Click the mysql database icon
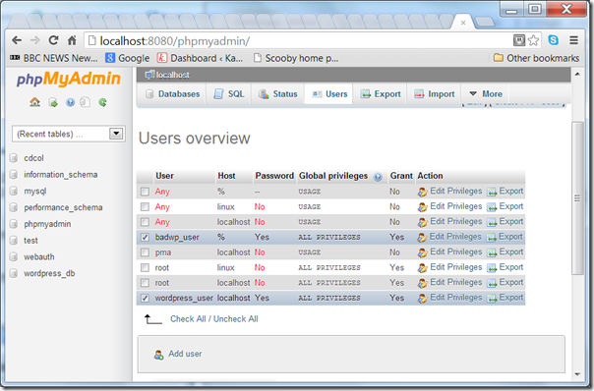The image size is (594, 391). [x=14, y=191]
